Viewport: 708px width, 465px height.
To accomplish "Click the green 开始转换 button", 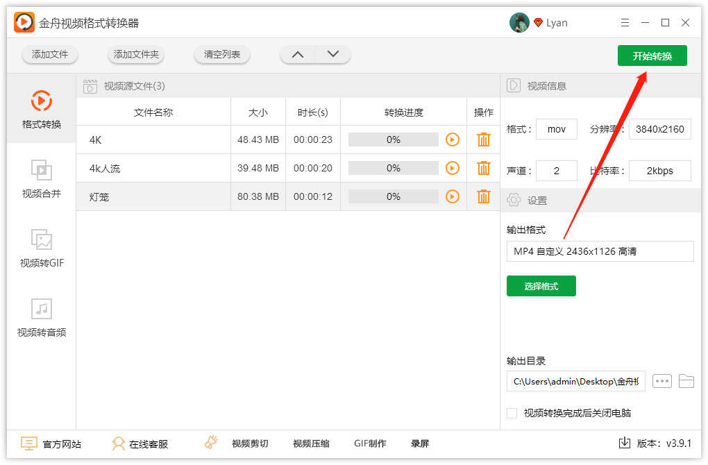I will (652, 56).
